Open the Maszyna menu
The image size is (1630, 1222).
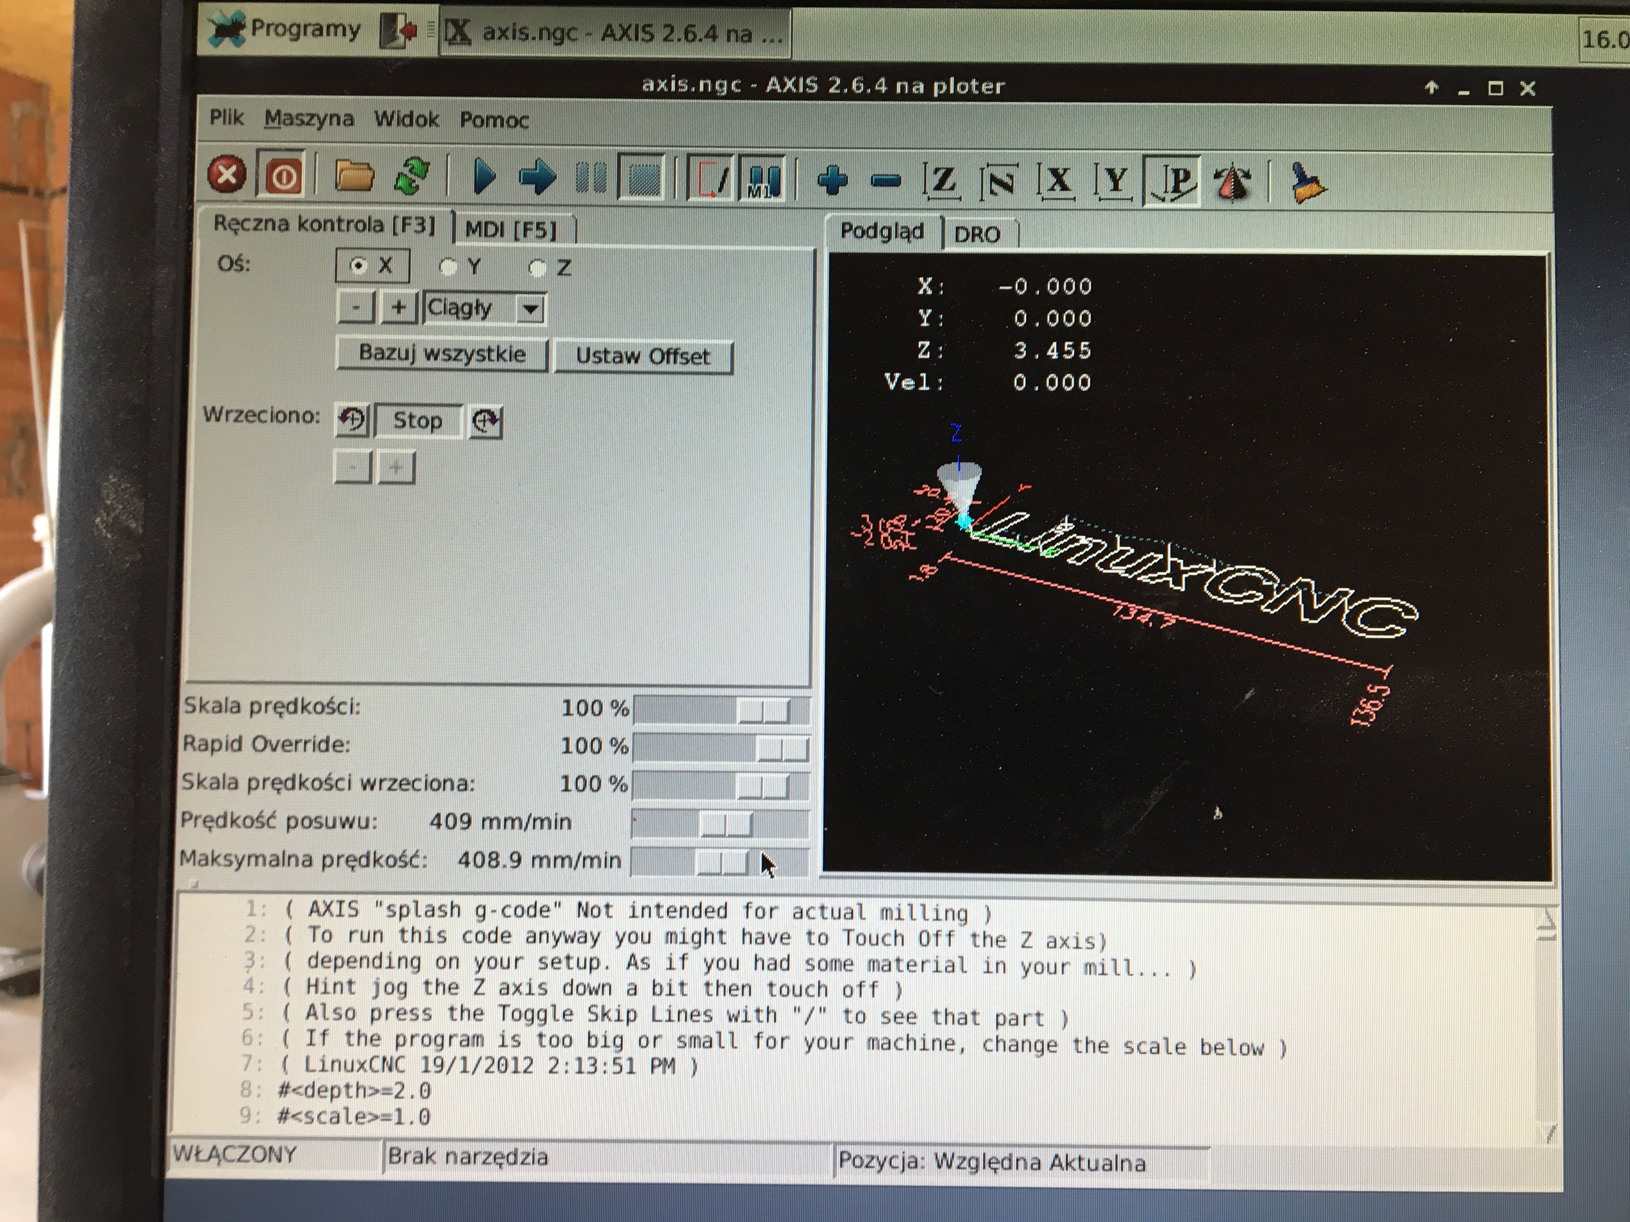(309, 118)
